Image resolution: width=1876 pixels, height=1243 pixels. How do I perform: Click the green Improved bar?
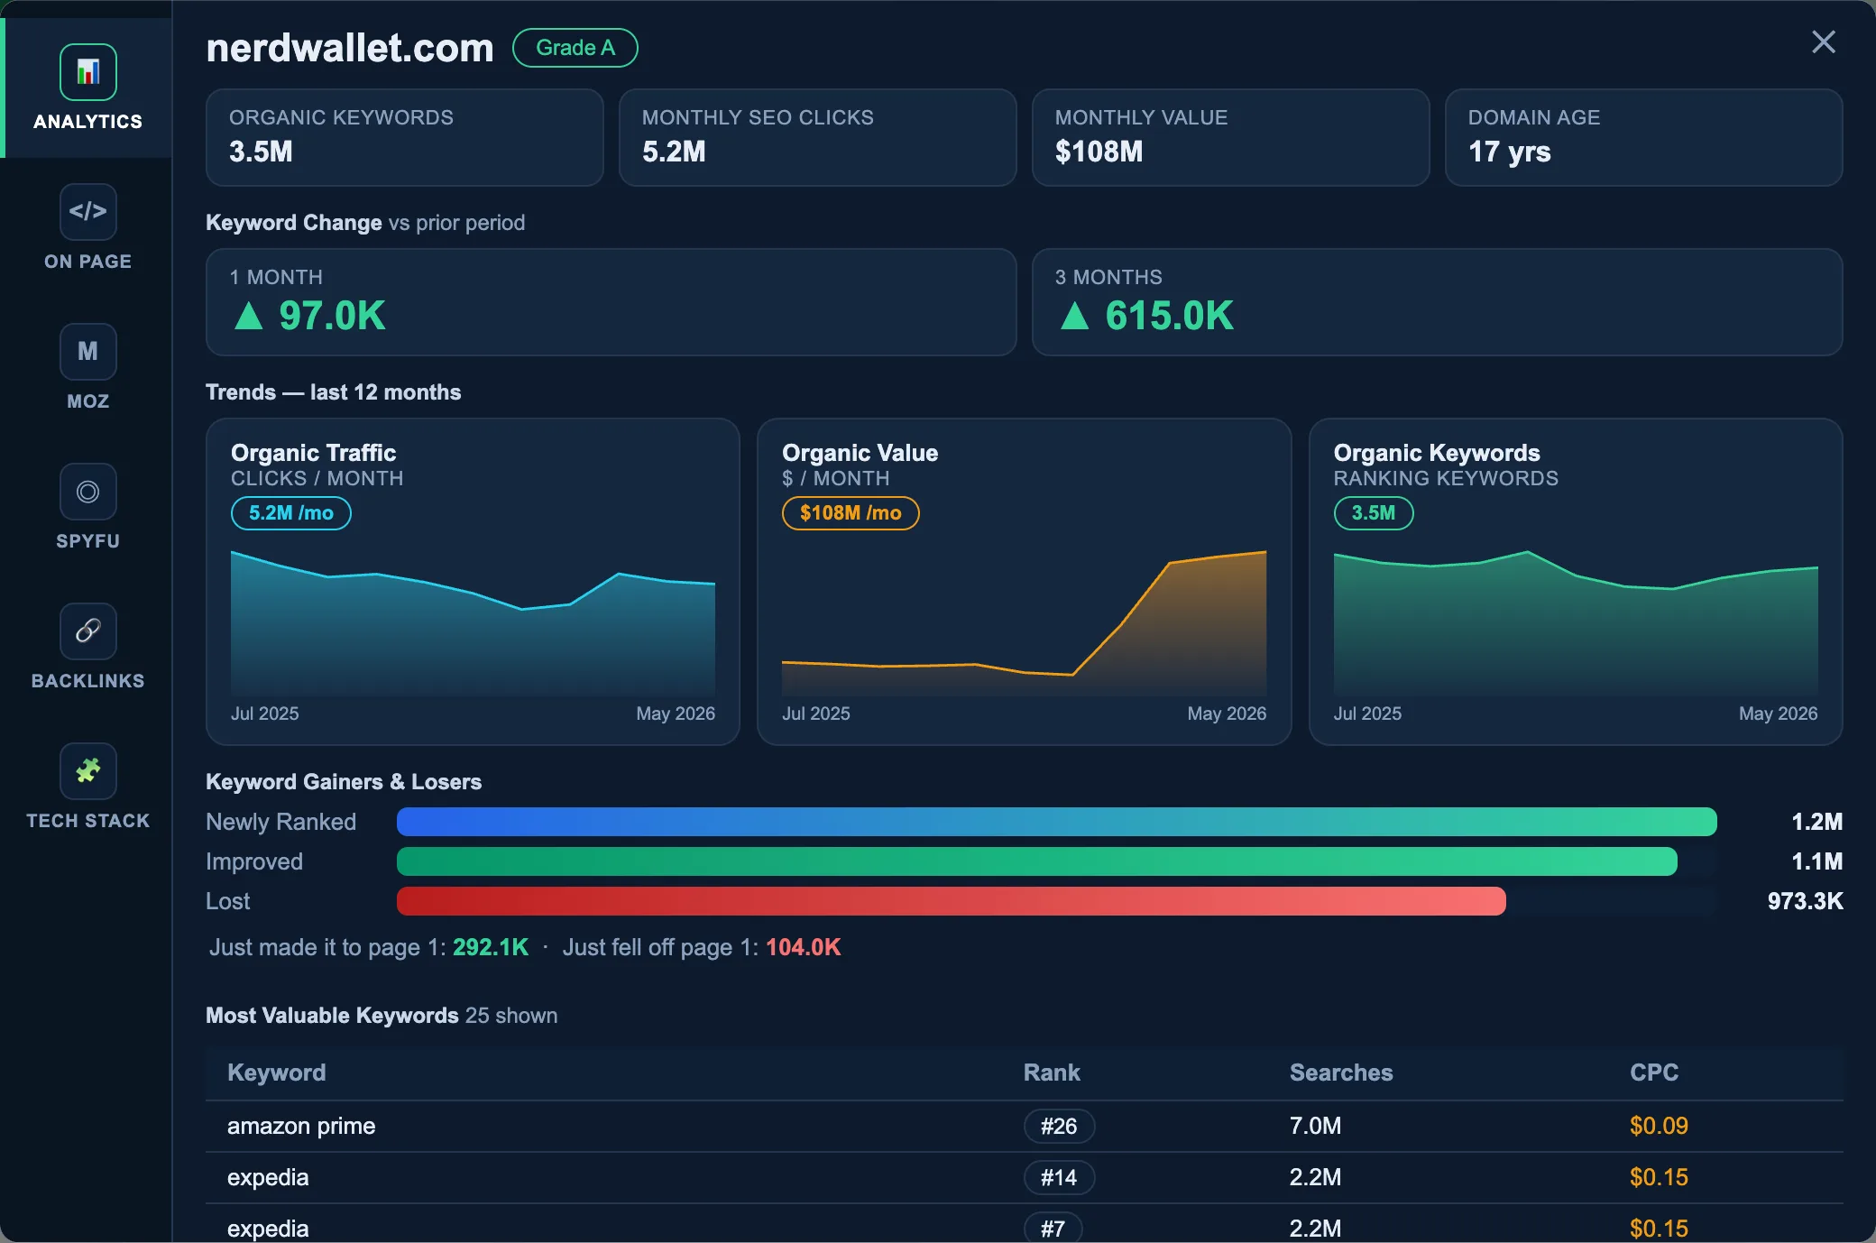(1037, 861)
